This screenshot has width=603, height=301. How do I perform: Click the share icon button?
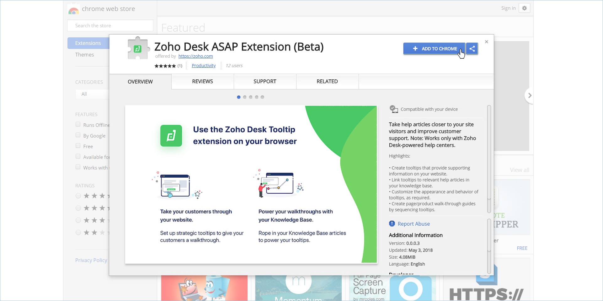point(472,49)
